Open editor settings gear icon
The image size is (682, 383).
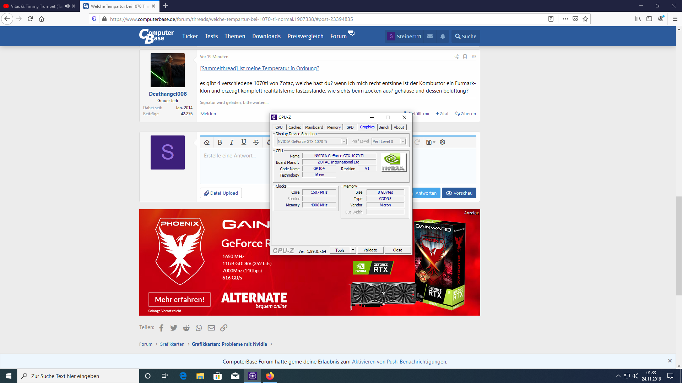[442, 142]
